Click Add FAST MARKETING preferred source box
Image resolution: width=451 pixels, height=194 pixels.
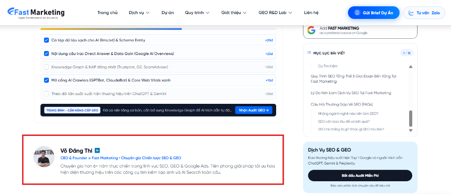pyautogui.click(x=360, y=30)
